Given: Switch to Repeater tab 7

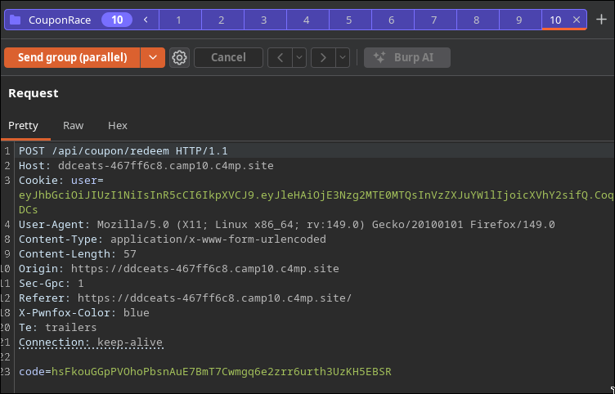Looking at the screenshot, I should point(435,20).
